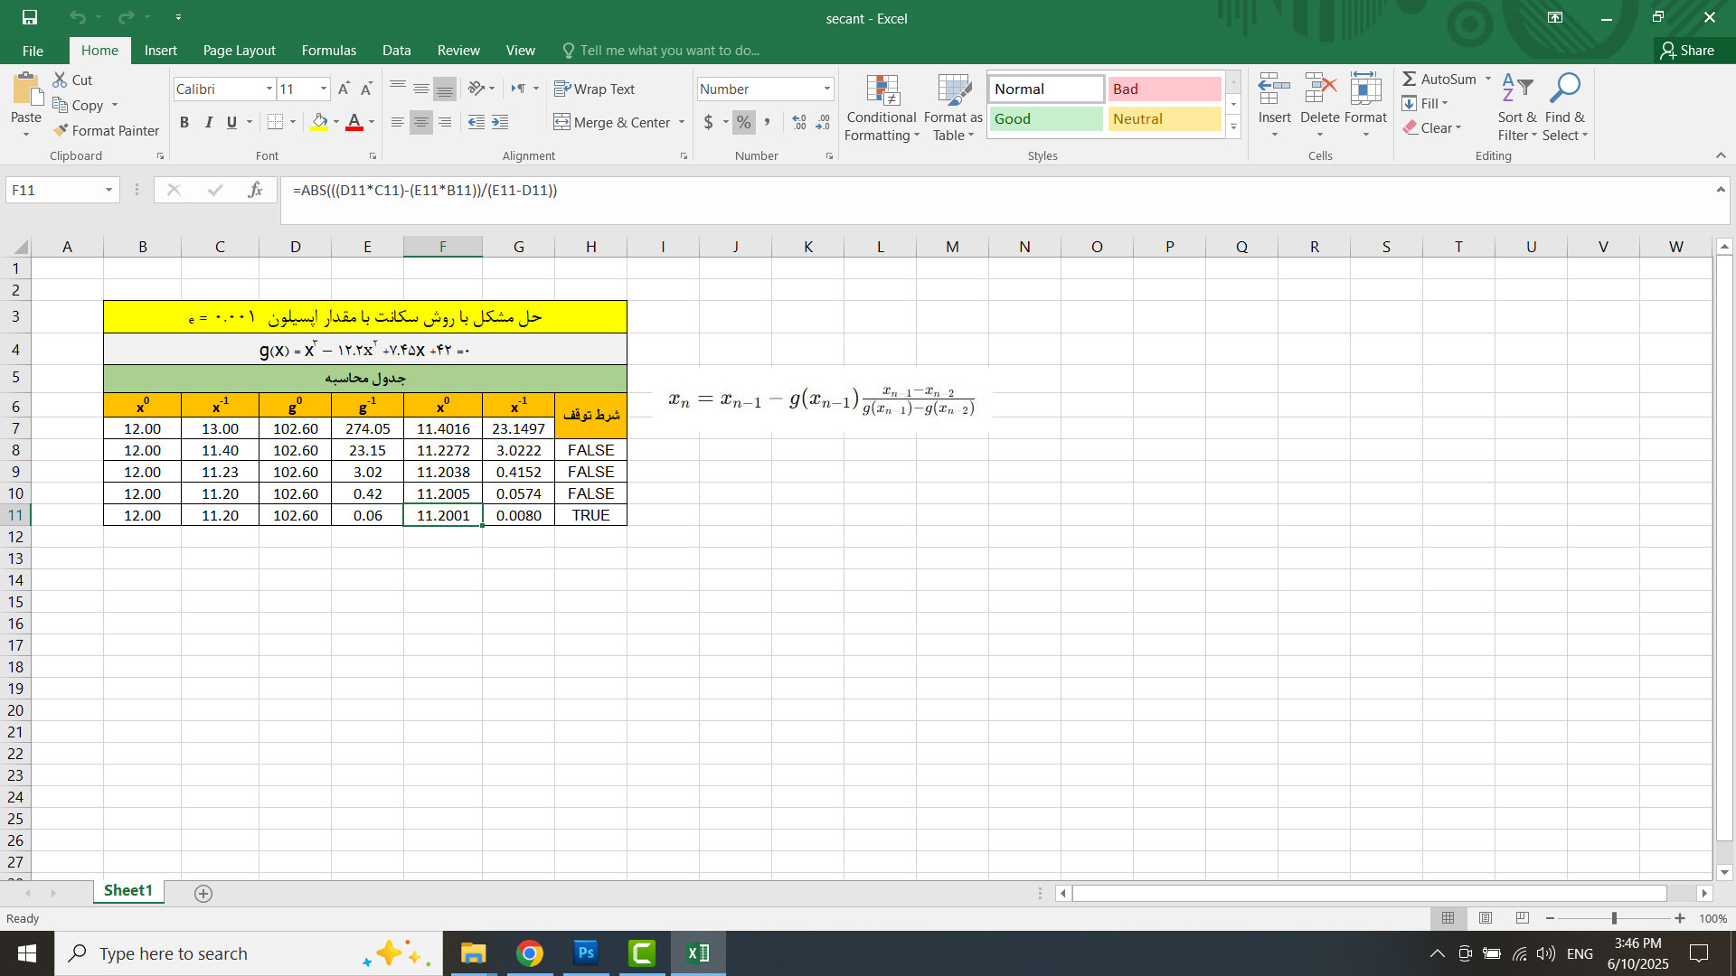Image resolution: width=1736 pixels, height=976 pixels.
Task: Toggle Bold formatting
Action: pos(184,122)
